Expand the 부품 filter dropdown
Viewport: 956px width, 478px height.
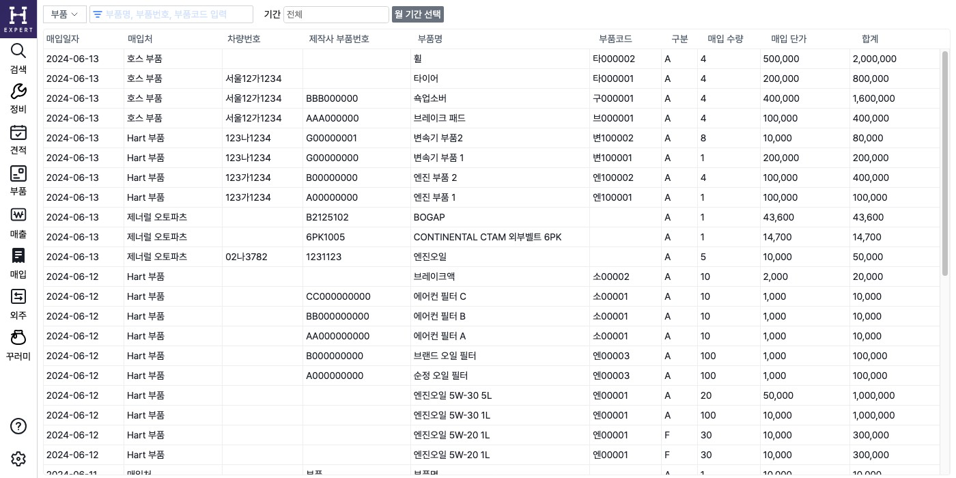point(64,14)
